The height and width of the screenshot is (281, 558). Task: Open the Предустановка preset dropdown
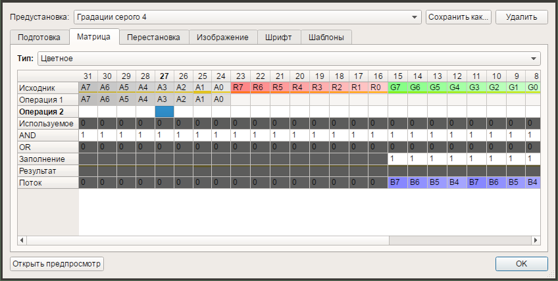pos(247,17)
